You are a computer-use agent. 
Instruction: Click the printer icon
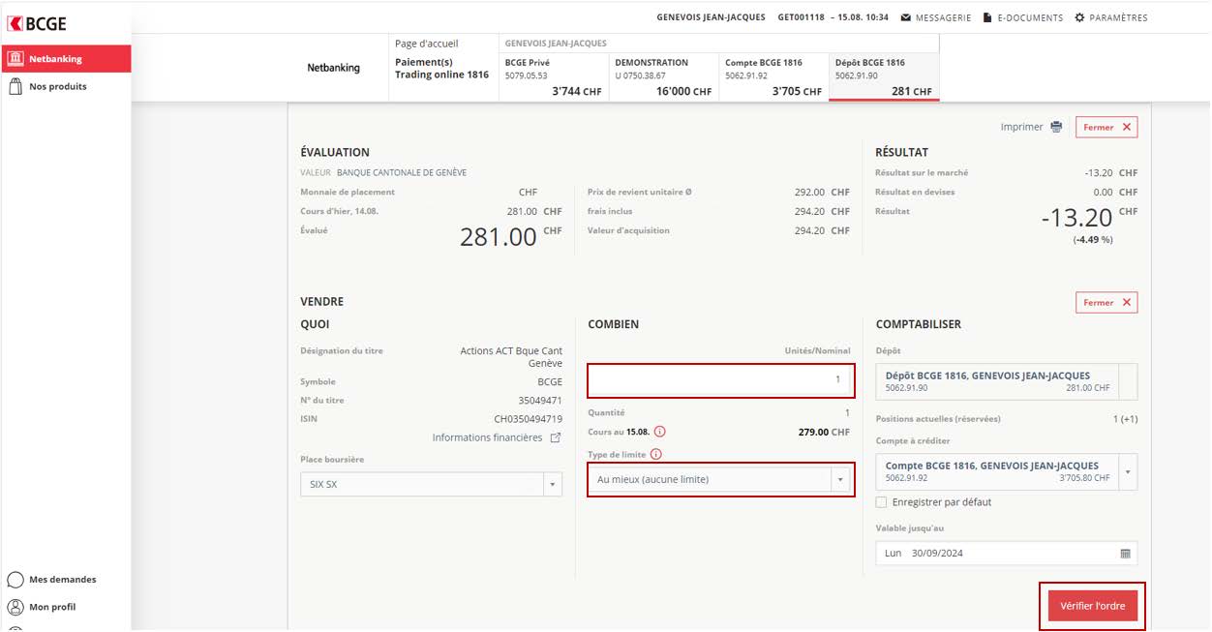(x=1056, y=127)
